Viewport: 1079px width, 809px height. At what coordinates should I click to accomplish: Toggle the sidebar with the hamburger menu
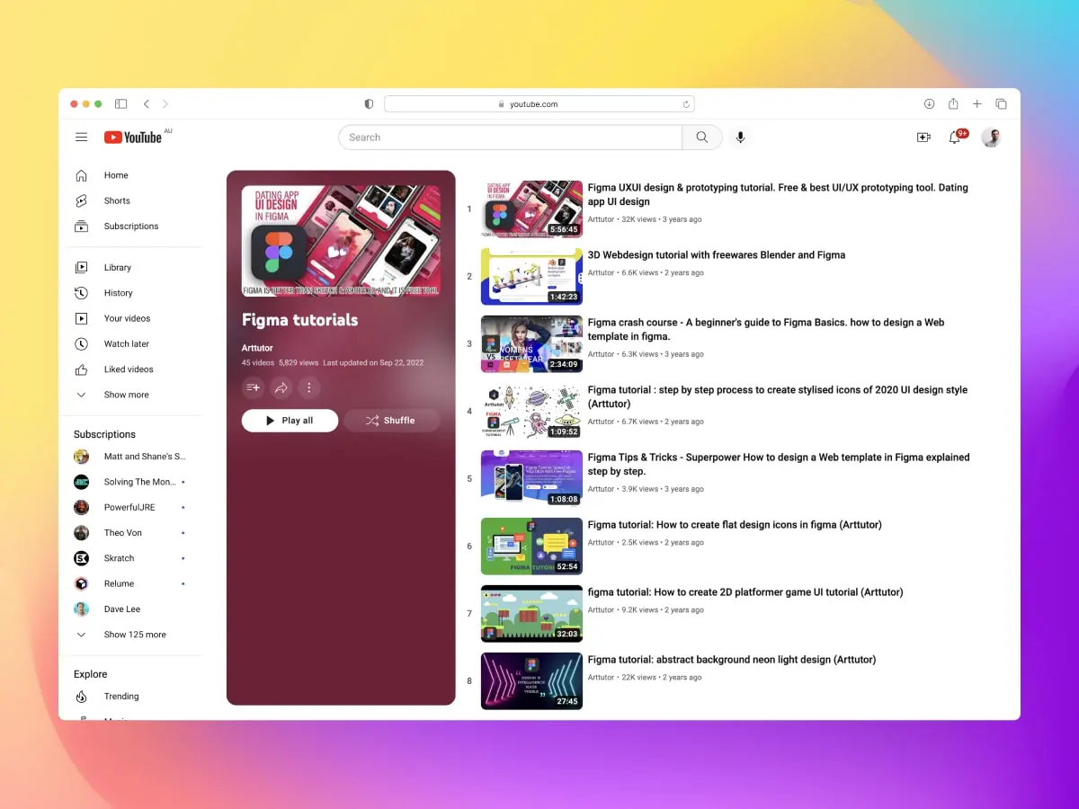[81, 137]
